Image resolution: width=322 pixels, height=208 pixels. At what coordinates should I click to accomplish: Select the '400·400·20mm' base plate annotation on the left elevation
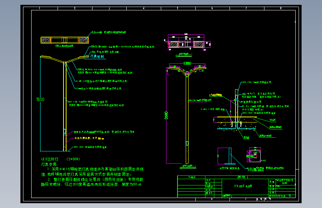90,147
